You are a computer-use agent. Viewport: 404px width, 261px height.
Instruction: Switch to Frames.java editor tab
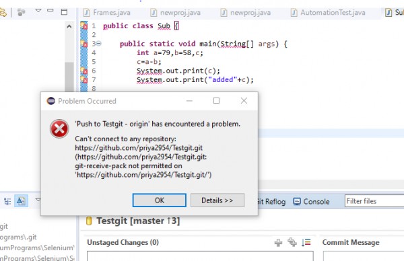pos(107,13)
